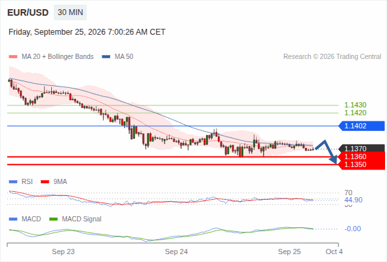
Task: Click 'Research © 2026 Trading Central' credit
Action: [332, 57]
